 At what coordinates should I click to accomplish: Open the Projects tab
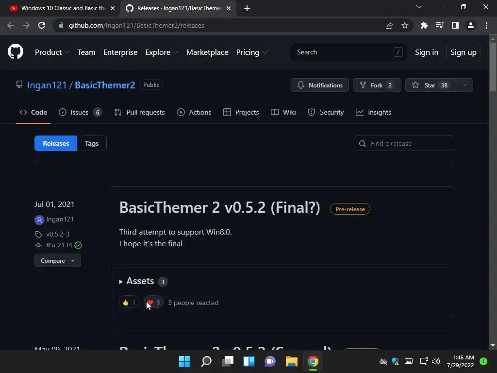point(241,112)
